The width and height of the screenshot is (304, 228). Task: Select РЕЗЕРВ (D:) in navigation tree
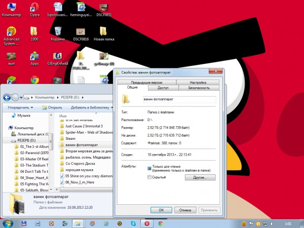[x=23, y=140]
